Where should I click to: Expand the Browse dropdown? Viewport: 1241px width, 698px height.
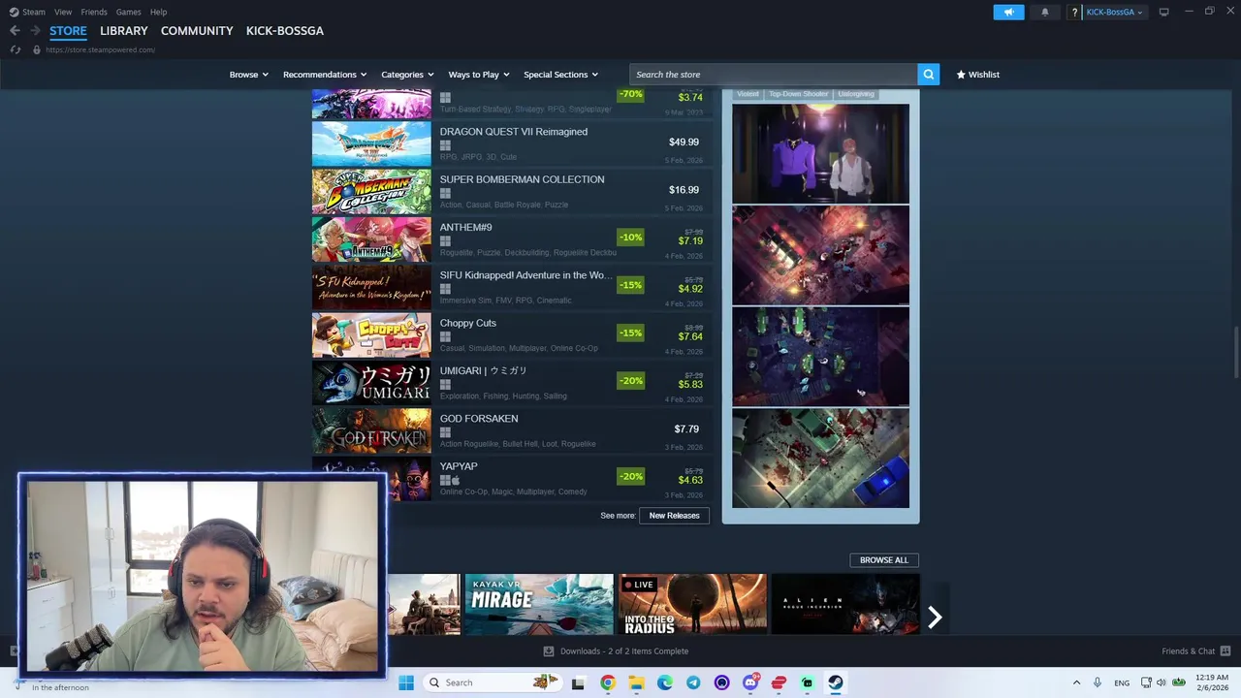(x=248, y=75)
